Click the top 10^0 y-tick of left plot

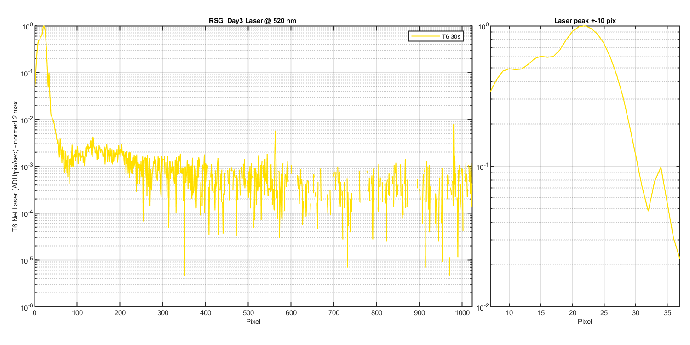[x=27, y=27]
